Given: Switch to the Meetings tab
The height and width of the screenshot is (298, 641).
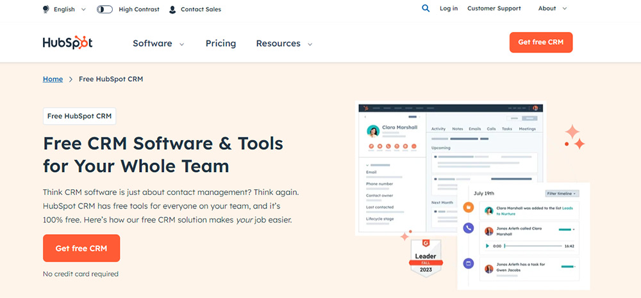Looking at the screenshot, I should pos(527,129).
